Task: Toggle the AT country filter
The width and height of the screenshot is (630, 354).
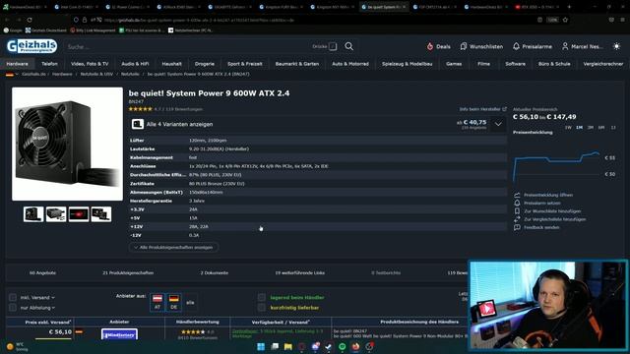Action: pos(157,302)
